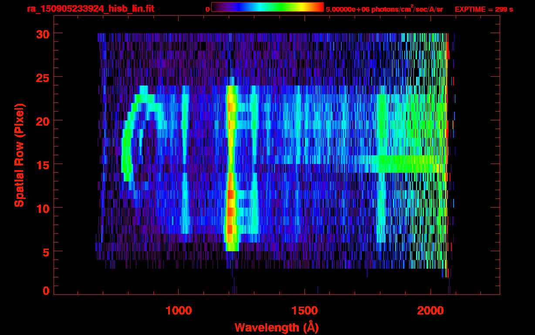Click the rainbow colorbar at the top

coord(267,7)
